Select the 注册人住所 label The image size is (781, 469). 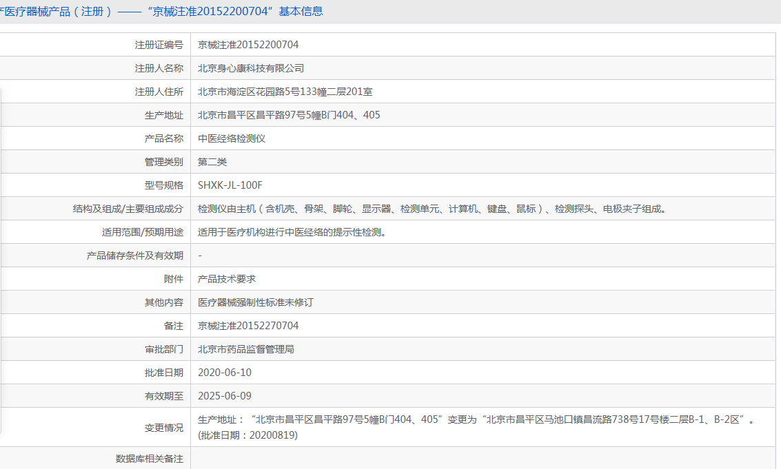[x=159, y=92]
